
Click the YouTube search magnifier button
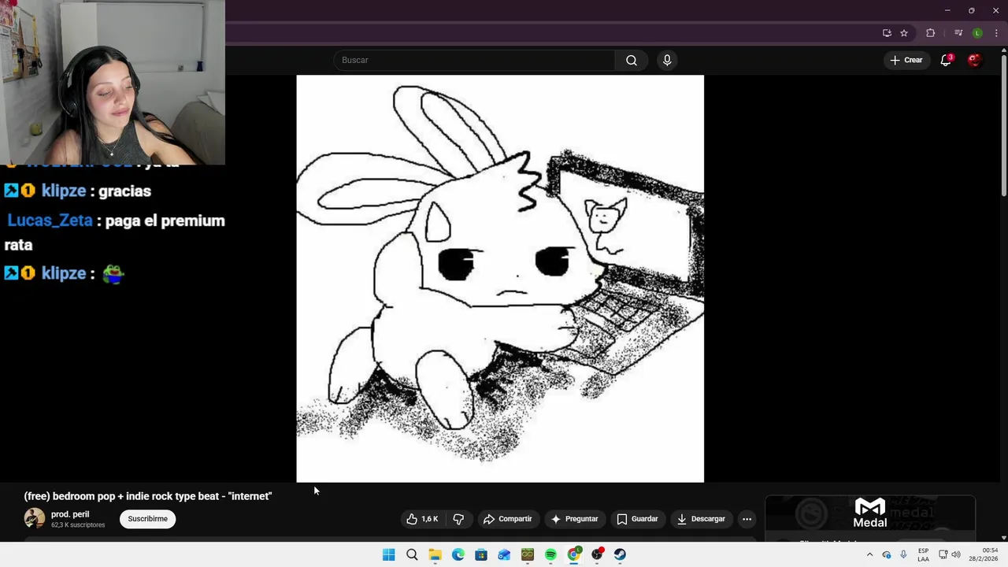[x=632, y=60]
